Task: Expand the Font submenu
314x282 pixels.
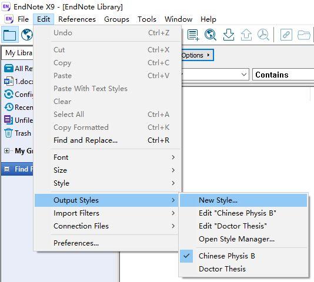Action: click(x=108, y=157)
